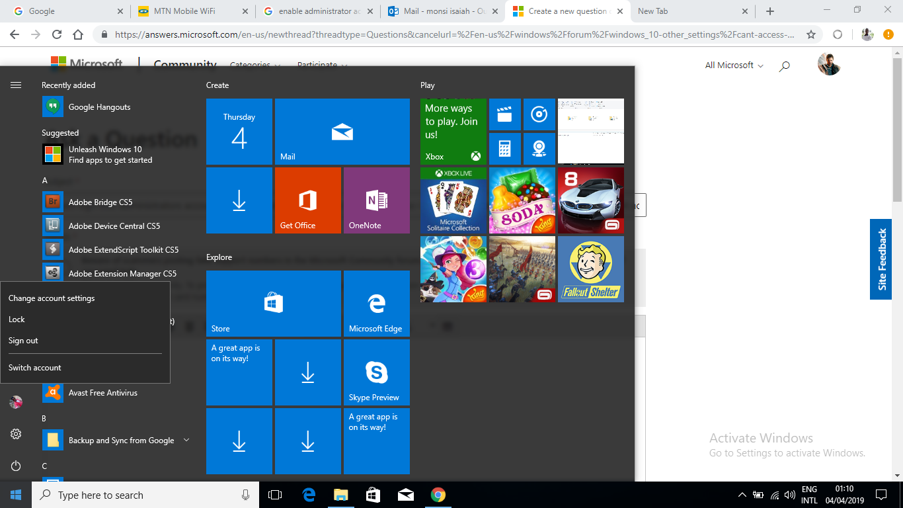Open Adobe Bridge CS5 from app list
903x508 pixels.
[x=100, y=202]
